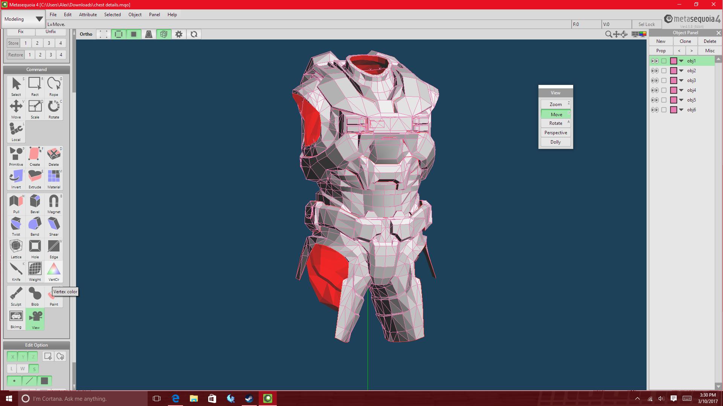Expand the obj4 triangle arrow
Viewport: 723px width, 406px height.
[x=681, y=90]
